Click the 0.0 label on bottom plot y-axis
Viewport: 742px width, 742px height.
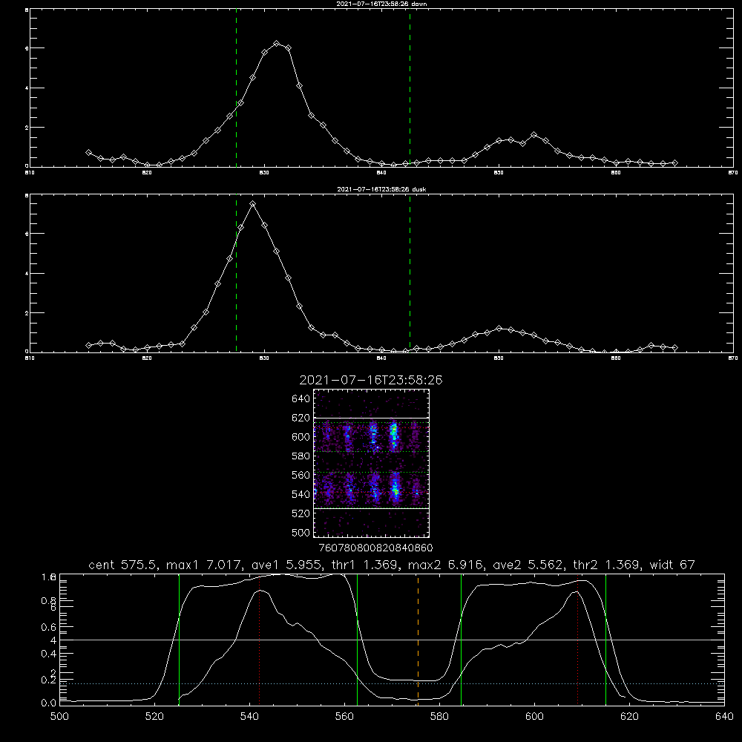click(49, 703)
